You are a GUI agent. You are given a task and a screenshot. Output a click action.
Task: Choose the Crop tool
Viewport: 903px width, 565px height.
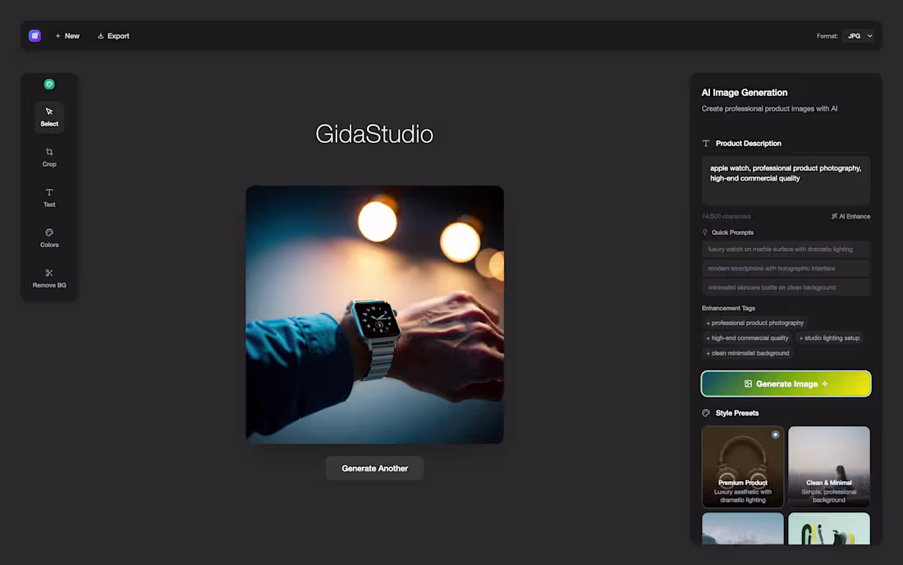point(49,157)
